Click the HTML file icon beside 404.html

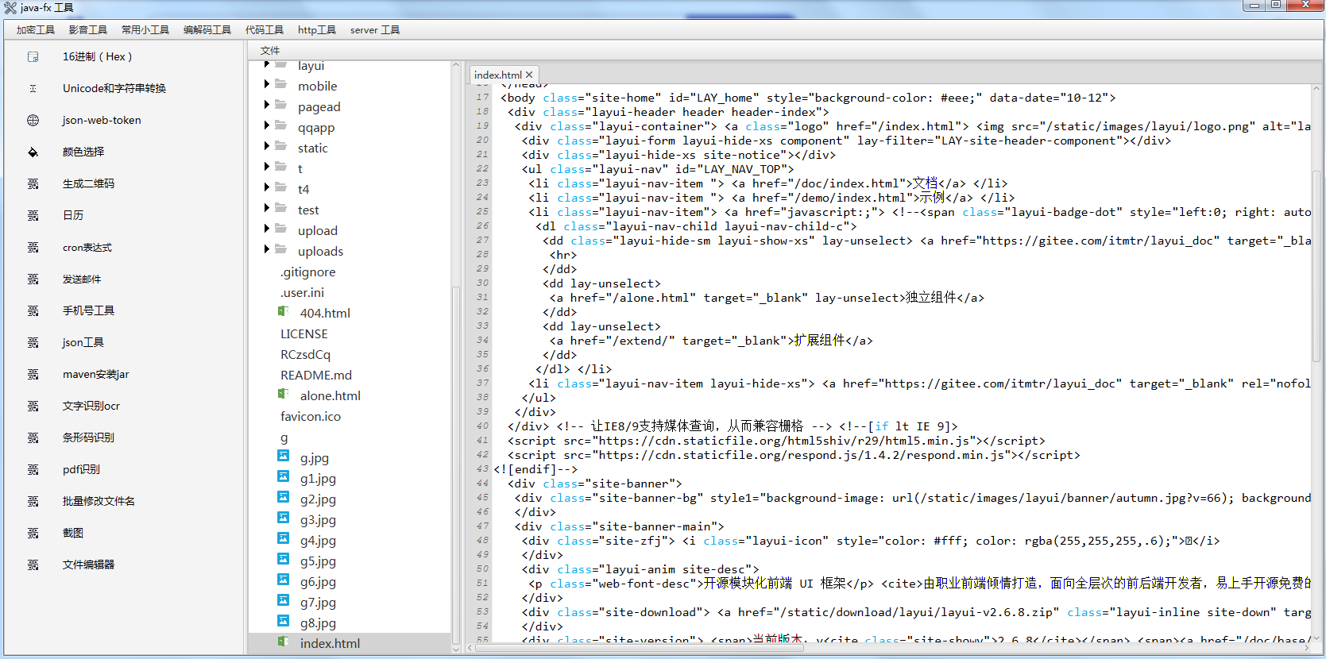pyautogui.click(x=283, y=312)
